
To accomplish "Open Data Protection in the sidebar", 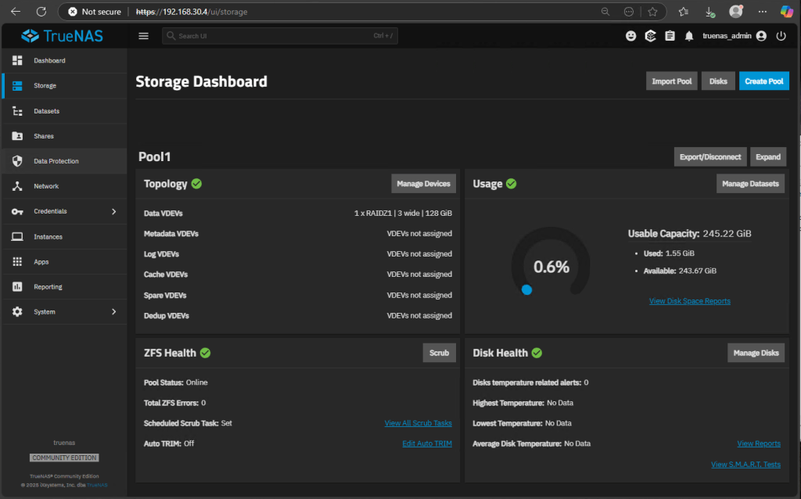I will (56, 161).
